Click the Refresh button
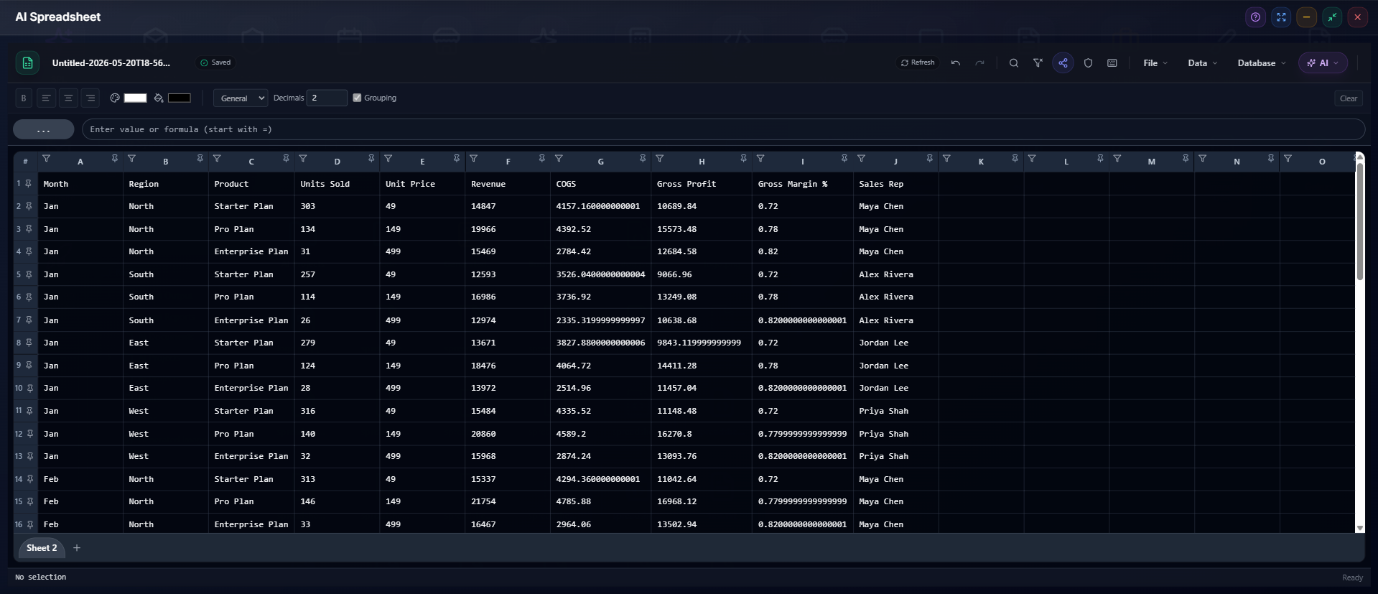The width and height of the screenshot is (1378, 594). [x=918, y=62]
